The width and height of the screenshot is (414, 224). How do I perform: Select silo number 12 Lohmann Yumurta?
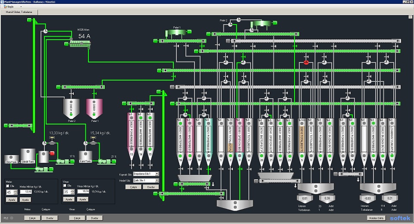coord(392,141)
